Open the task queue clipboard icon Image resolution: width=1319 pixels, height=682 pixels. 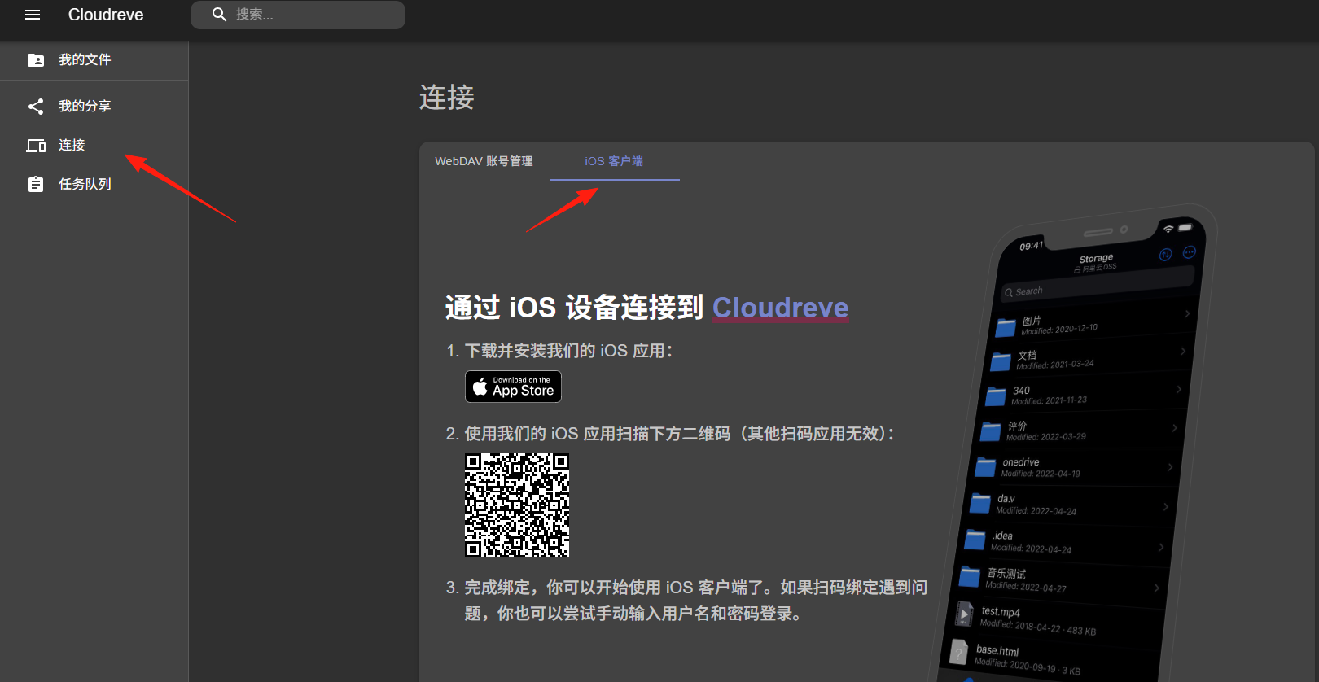[36, 185]
